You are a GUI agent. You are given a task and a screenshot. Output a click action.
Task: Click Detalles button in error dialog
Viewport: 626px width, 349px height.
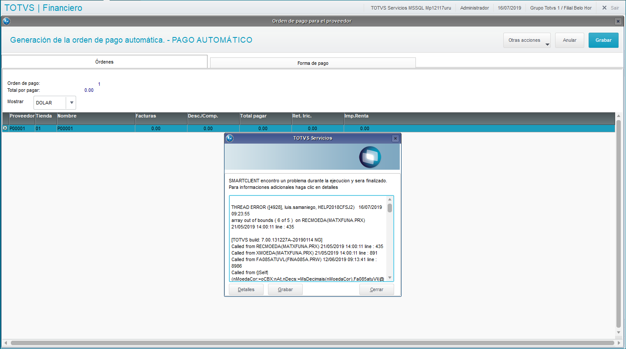tap(246, 289)
